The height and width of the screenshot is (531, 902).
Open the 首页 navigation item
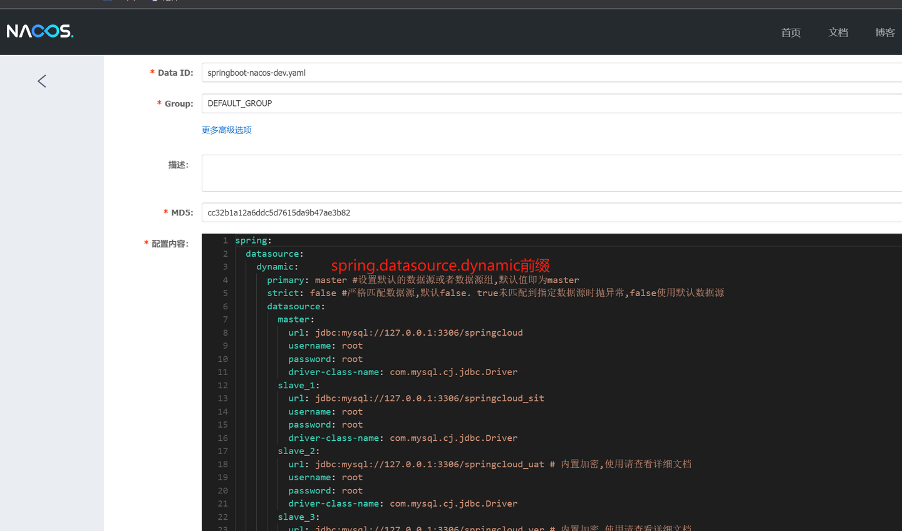[791, 33]
